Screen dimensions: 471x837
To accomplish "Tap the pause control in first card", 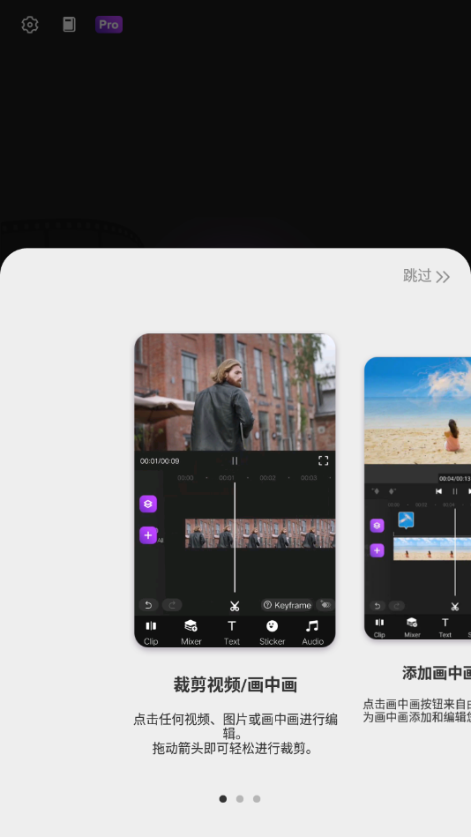I will (x=235, y=460).
